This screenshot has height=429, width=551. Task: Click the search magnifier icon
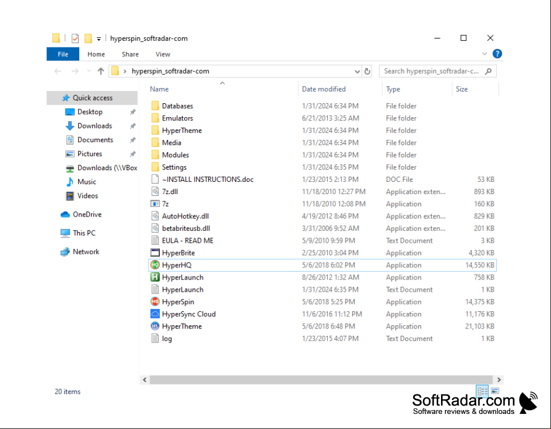pos(488,71)
